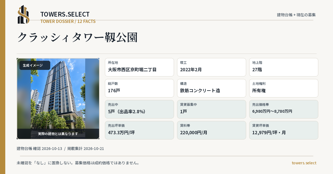Select the 地上階 card showing 27階
Screen dimensions: 333x174
click(x=284, y=67)
